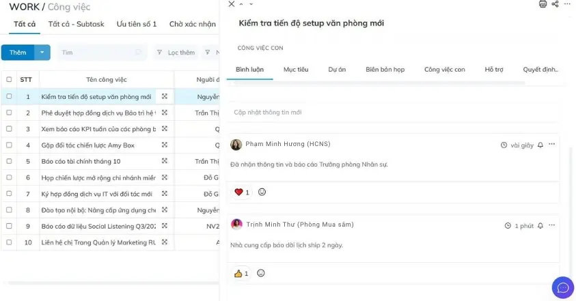Tick the checkbox for task row 2
This screenshot has height=301, width=576.
coord(9,113)
